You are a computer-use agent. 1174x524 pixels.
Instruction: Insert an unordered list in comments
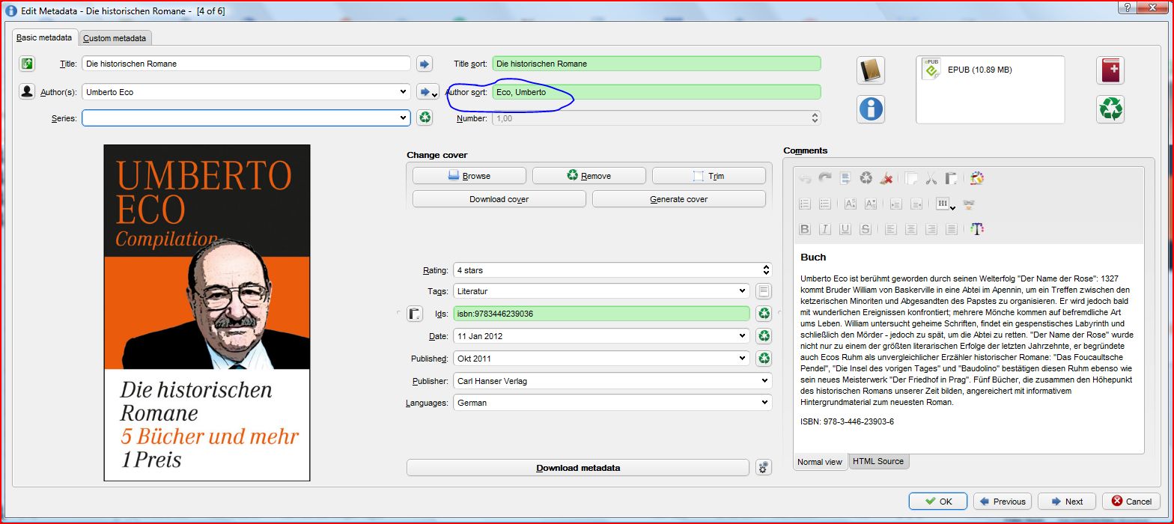(825, 204)
